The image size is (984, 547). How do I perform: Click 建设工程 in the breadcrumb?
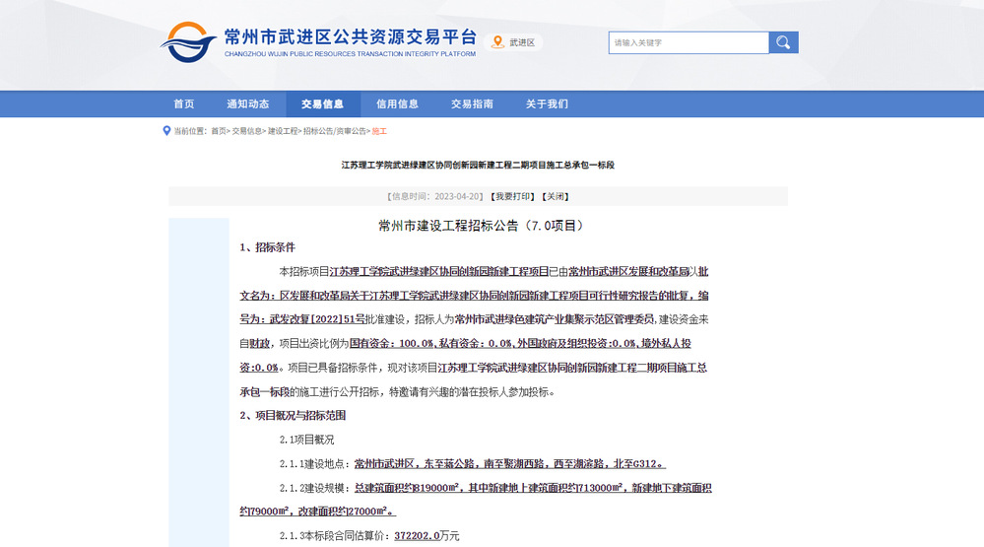[x=283, y=131]
